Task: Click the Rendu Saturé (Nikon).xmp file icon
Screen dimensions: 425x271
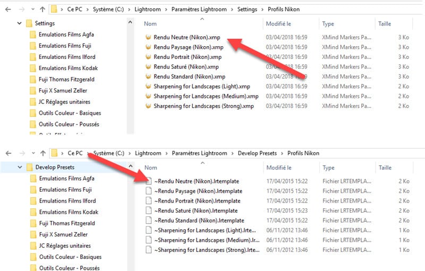Action: click(x=148, y=66)
